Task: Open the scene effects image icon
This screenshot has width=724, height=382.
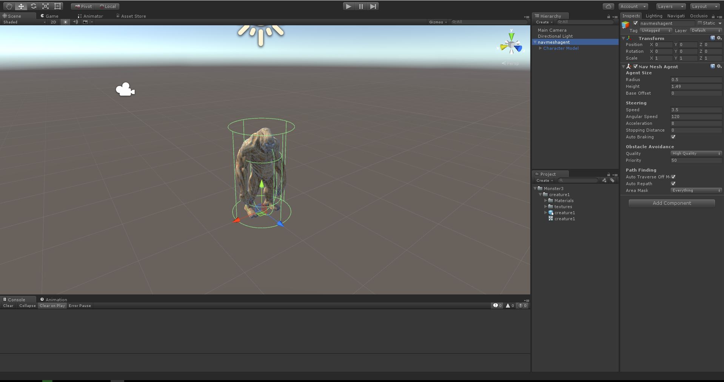Action: pyautogui.click(x=85, y=22)
